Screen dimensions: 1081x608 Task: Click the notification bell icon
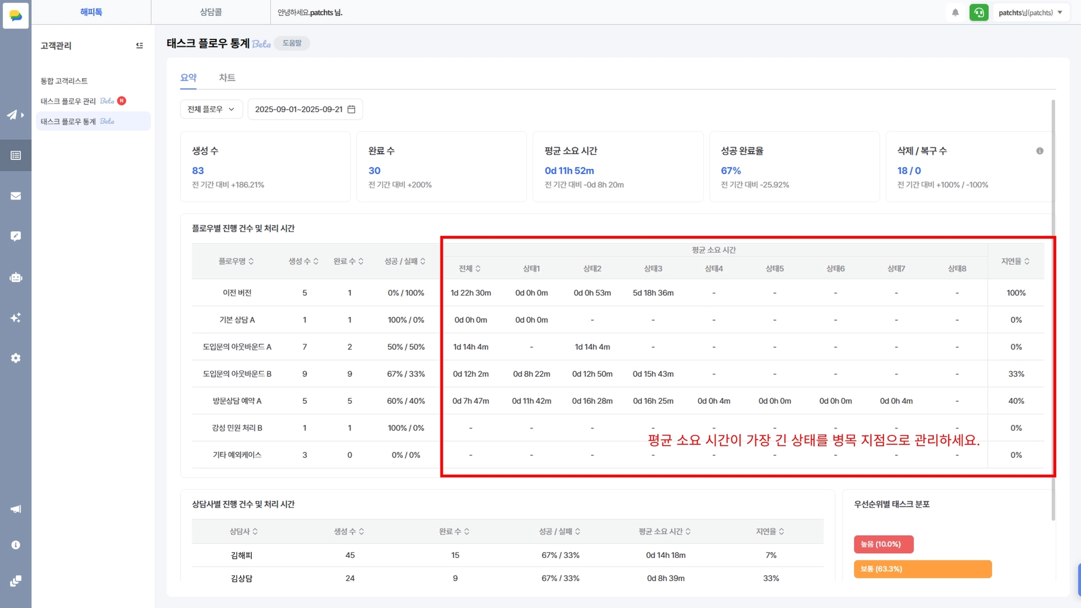coord(955,13)
